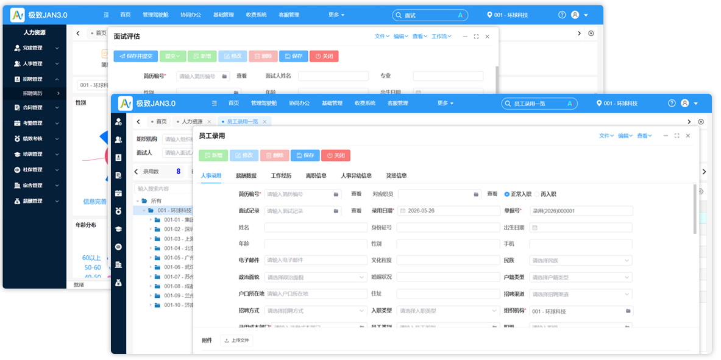Open the 政治面貌 dropdown
Viewport: 721px width, 360px height.
315,277
